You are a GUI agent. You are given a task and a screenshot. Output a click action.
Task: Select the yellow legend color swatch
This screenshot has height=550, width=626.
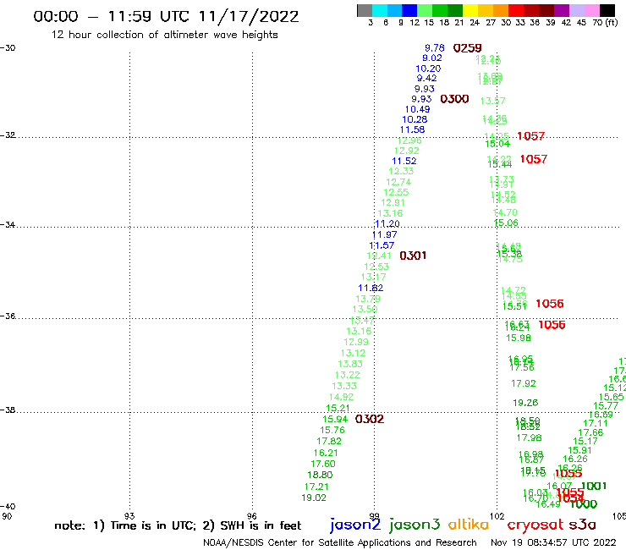coord(470,10)
